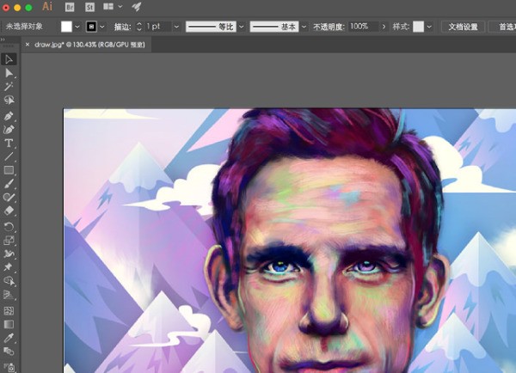Expand the stroke color dropdown arrow
The width and height of the screenshot is (516, 373).
[x=105, y=27]
